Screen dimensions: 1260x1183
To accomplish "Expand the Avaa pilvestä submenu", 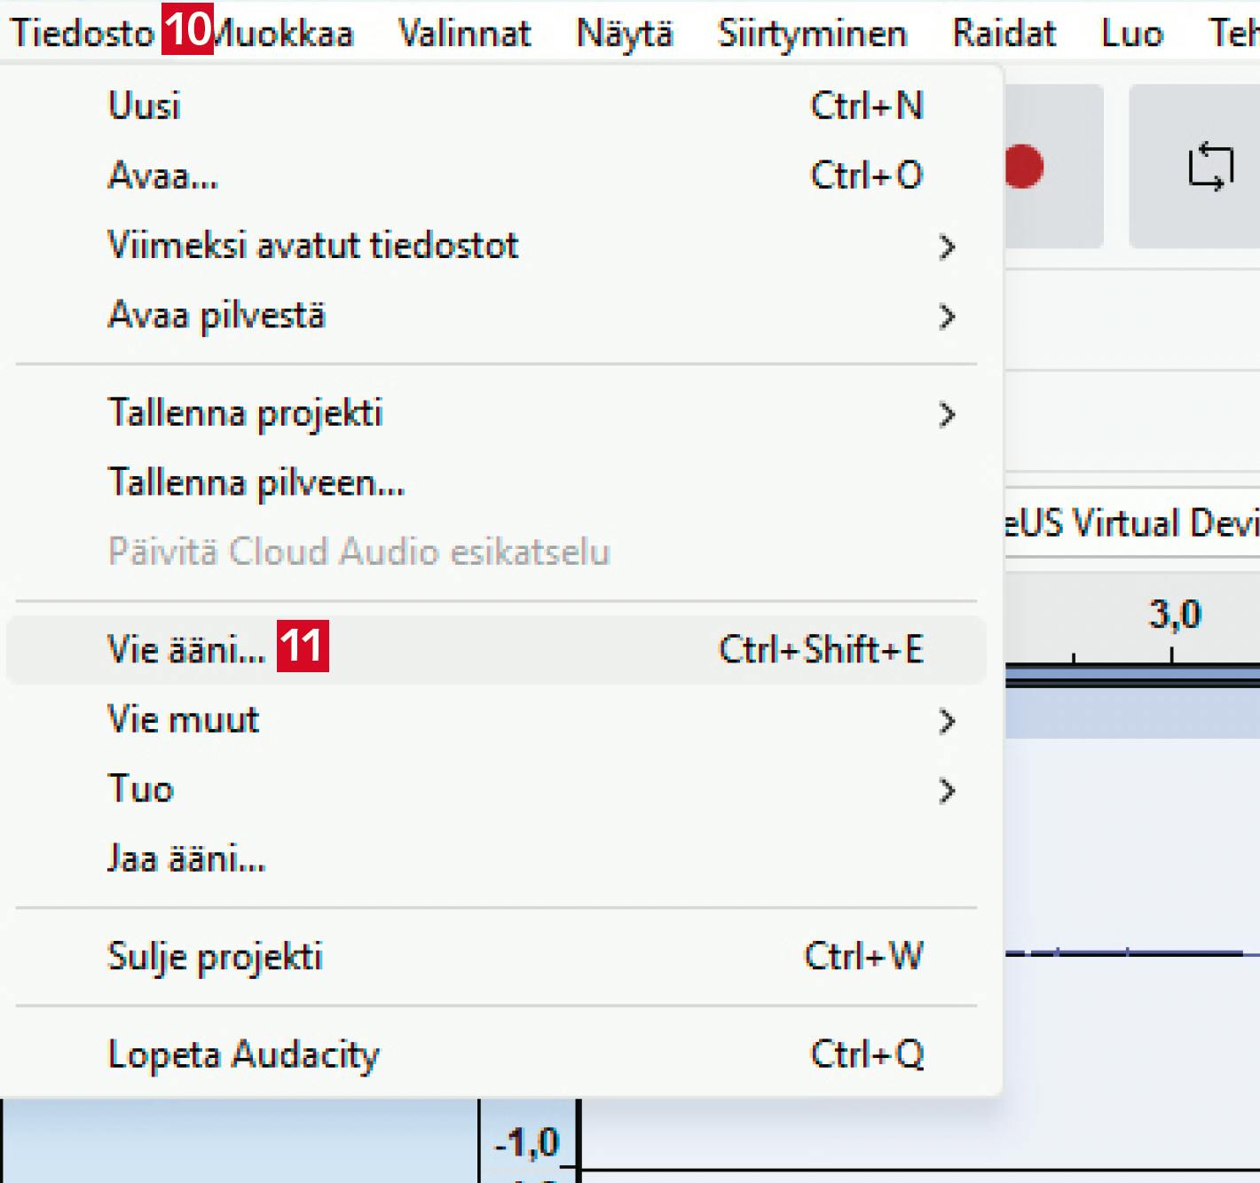I will pos(217,316).
